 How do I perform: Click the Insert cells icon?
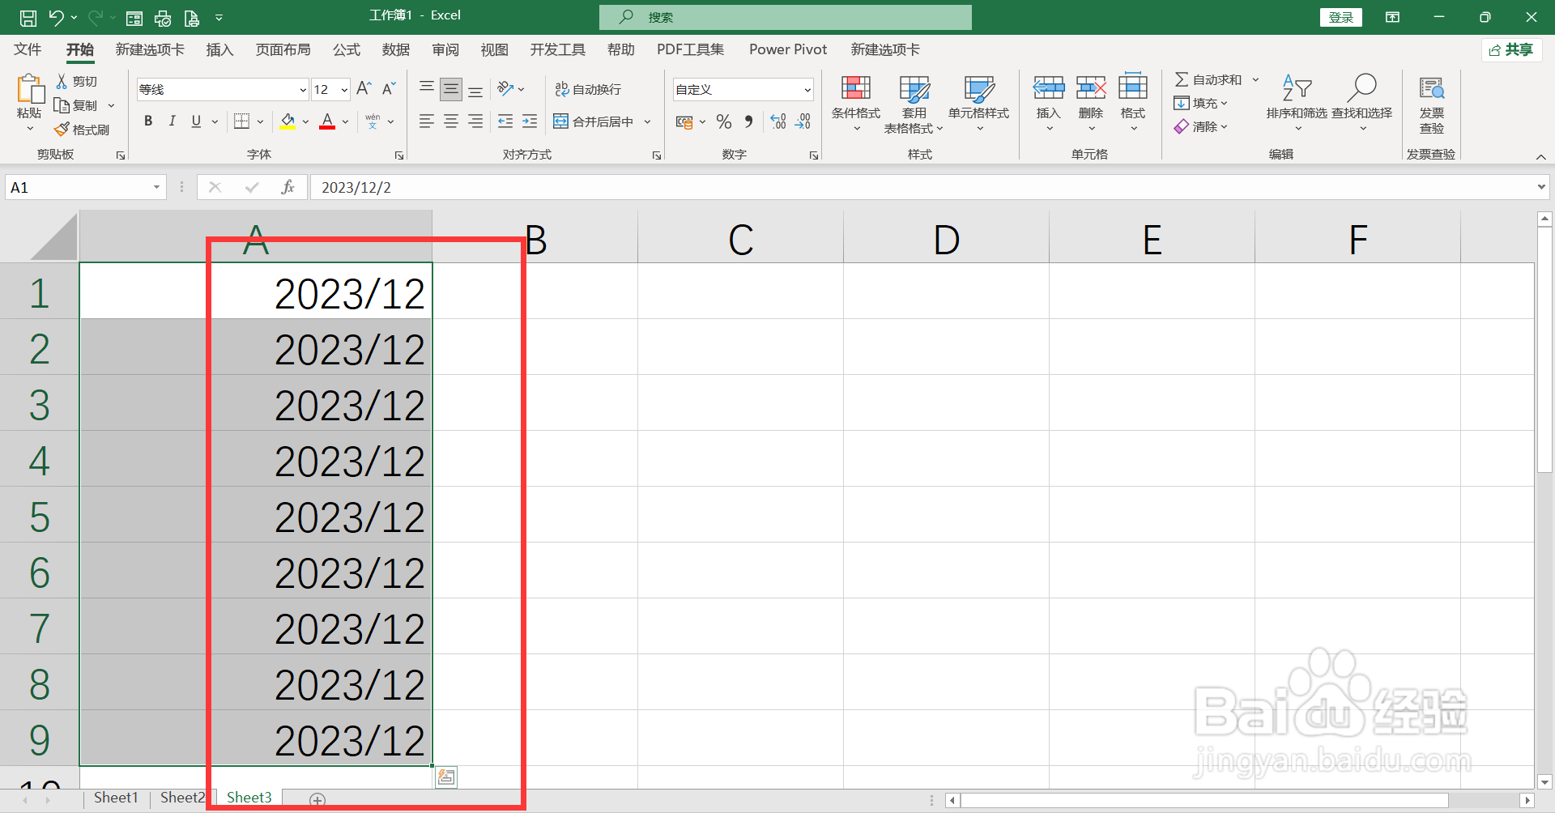(1049, 87)
